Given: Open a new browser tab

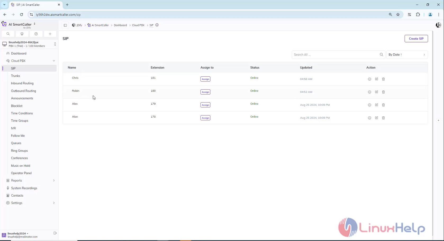Looking at the screenshot, I should coord(67,5).
